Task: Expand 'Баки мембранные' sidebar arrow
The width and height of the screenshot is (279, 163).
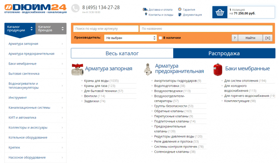Action: point(62,63)
